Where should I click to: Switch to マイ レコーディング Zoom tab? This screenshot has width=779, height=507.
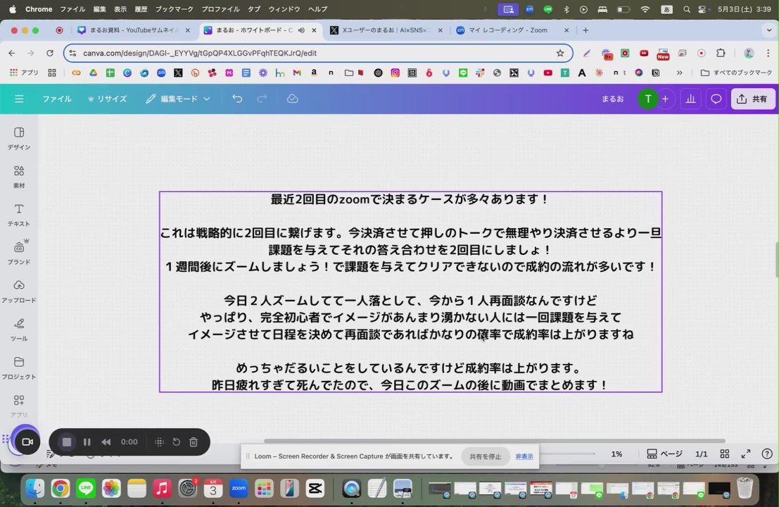(512, 30)
